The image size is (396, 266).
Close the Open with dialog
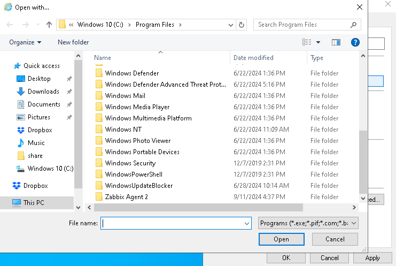pyautogui.click(x=360, y=7)
